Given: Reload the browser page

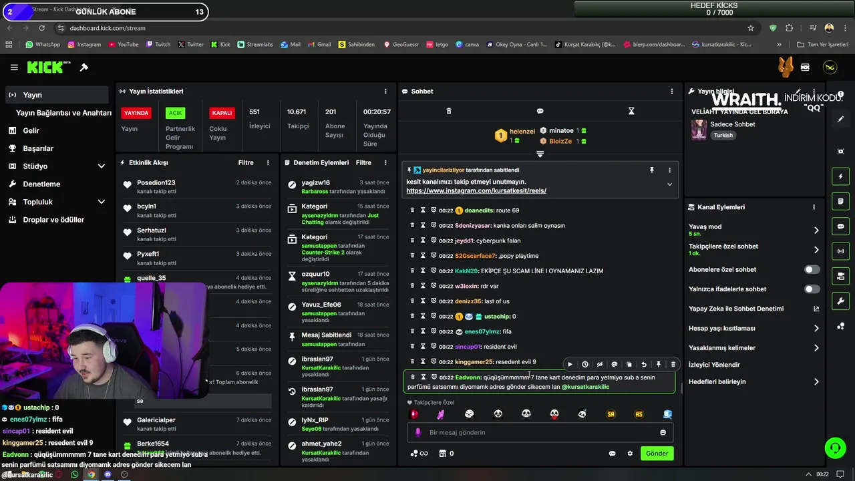Looking at the screenshot, I should [42, 28].
